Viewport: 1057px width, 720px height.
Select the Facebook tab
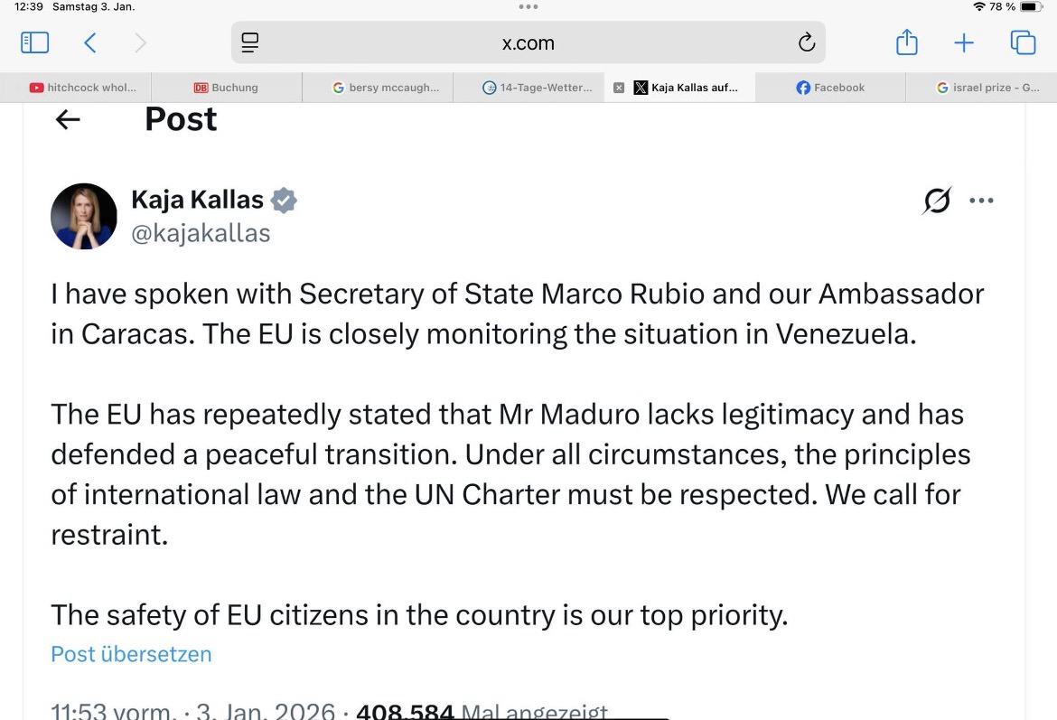(830, 88)
